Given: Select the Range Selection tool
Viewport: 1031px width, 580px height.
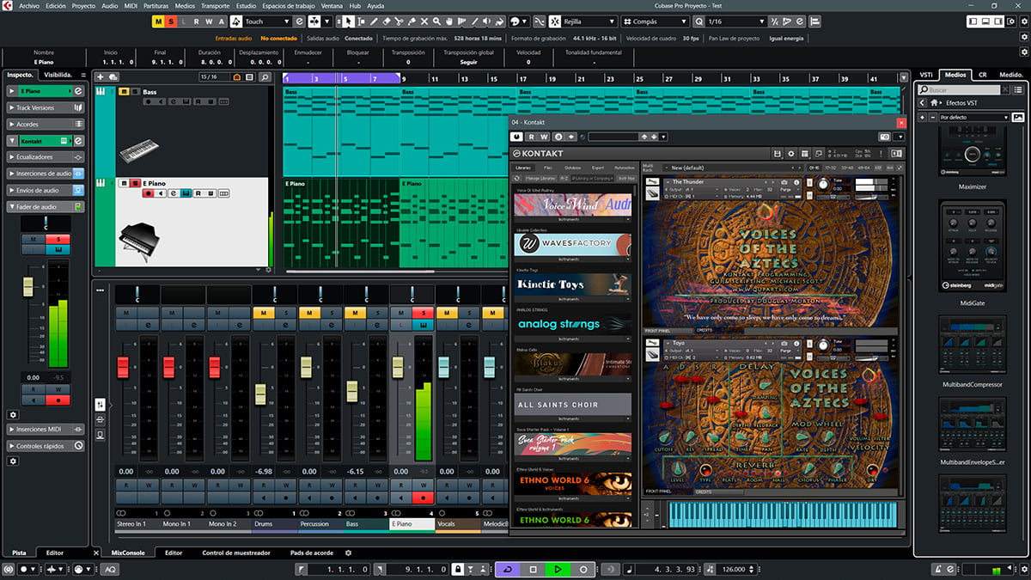Looking at the screenshot, I should tap(362, 21).
